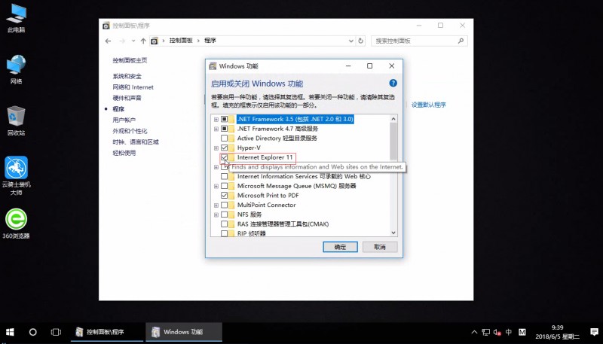Open 网络和 Internet category
603x344 pixels.
click(x=133, y=87)
